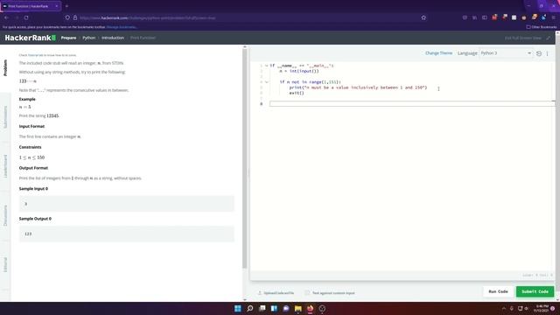The height and width of the screenshot is (315, 560).
Task: Open the Language Python 3 dropdown
Action: click(x=506, y=53)
